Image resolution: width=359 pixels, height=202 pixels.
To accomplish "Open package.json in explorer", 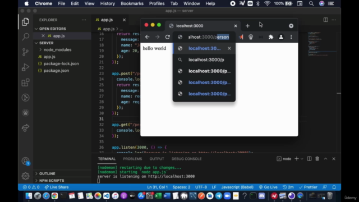I will click(x=56, y=71).
